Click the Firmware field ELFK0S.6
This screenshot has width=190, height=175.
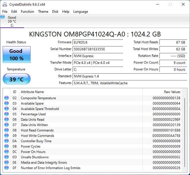tap(98, 42)
